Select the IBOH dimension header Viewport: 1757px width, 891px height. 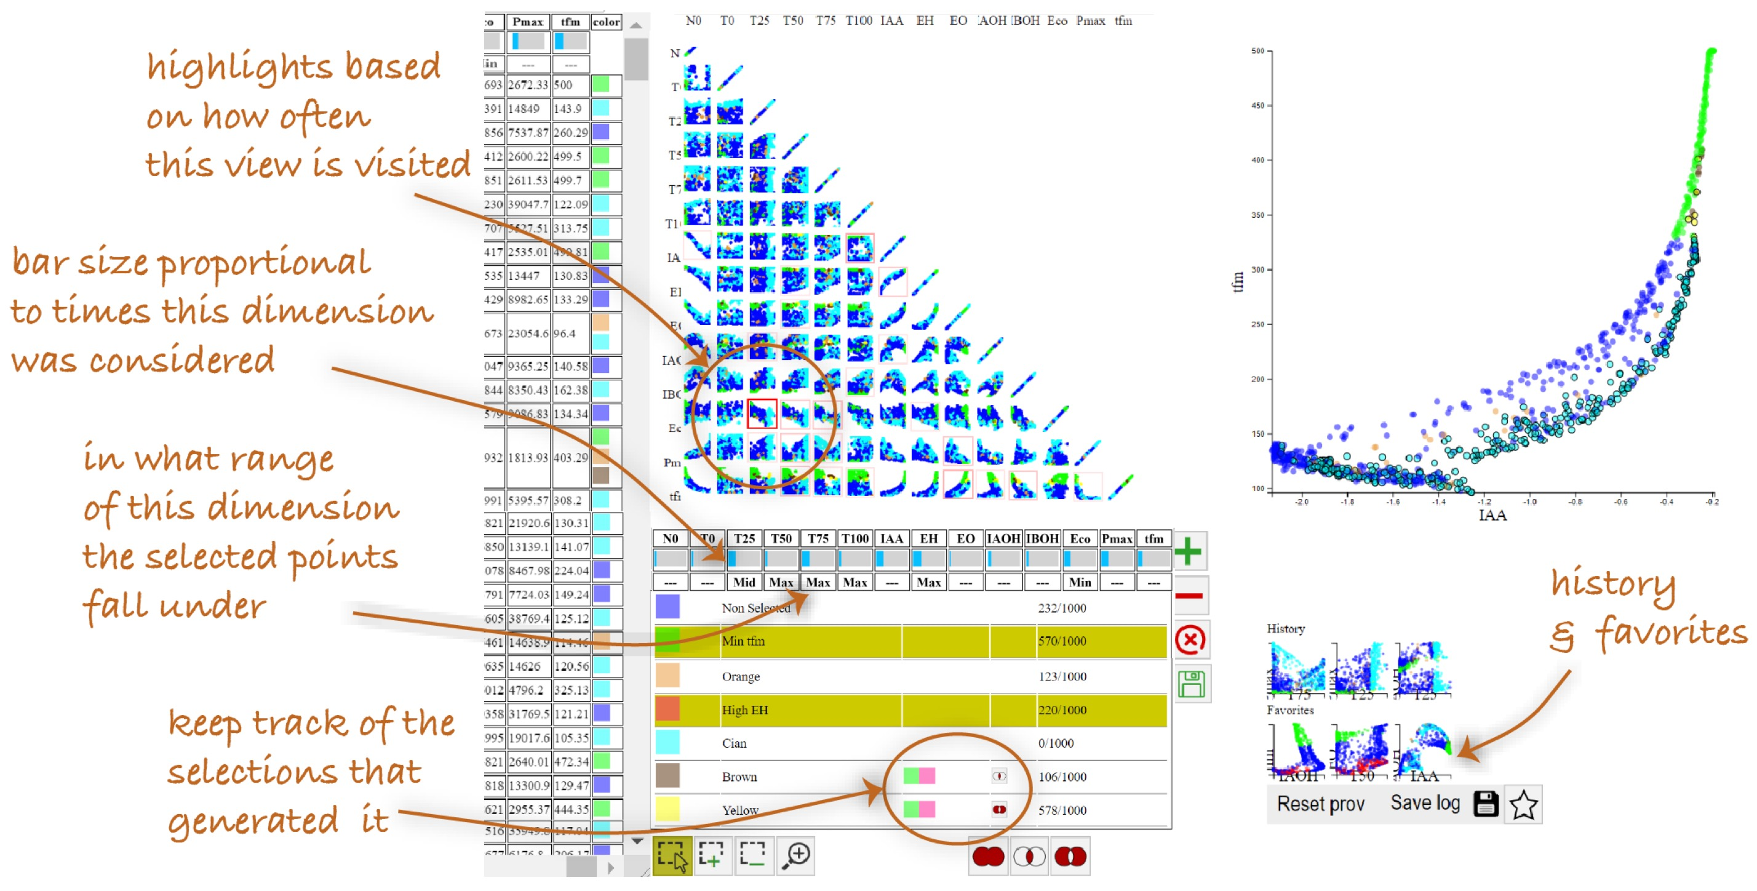coord(1042,539)
